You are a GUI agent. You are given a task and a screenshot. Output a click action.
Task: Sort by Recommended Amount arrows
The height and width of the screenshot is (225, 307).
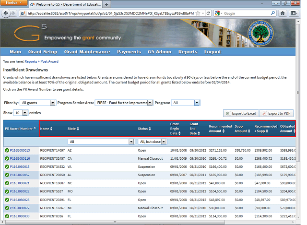tap(224, 131)
